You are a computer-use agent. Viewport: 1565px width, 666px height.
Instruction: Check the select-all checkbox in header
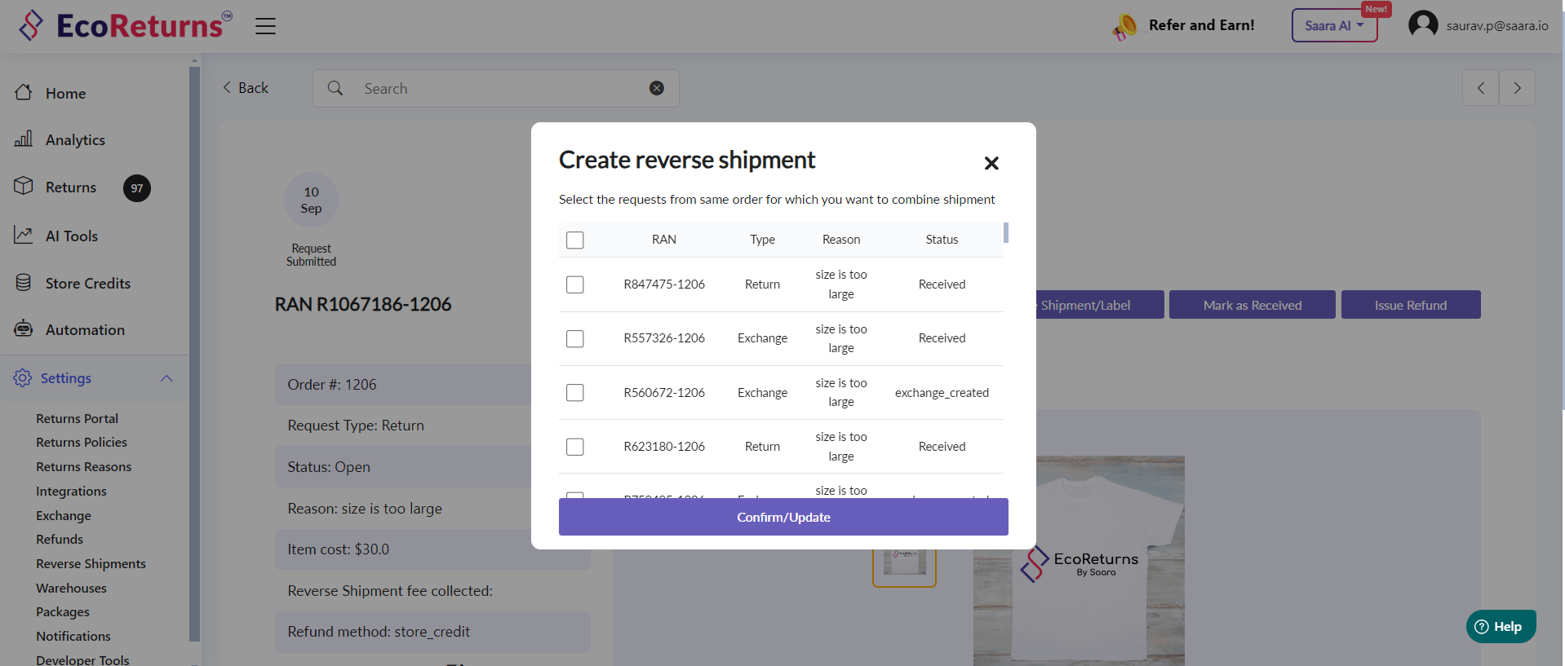575,240
